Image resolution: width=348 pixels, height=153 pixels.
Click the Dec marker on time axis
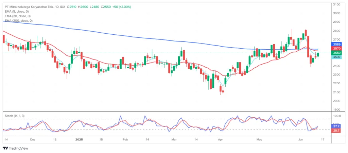tap(33, 140)
